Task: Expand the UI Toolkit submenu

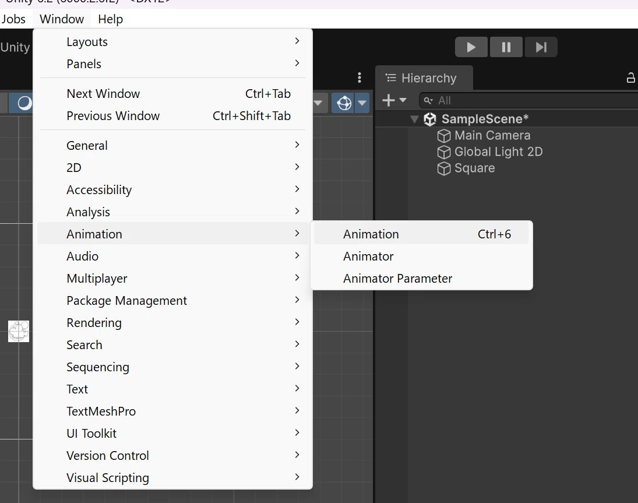Action: point(172,434)
